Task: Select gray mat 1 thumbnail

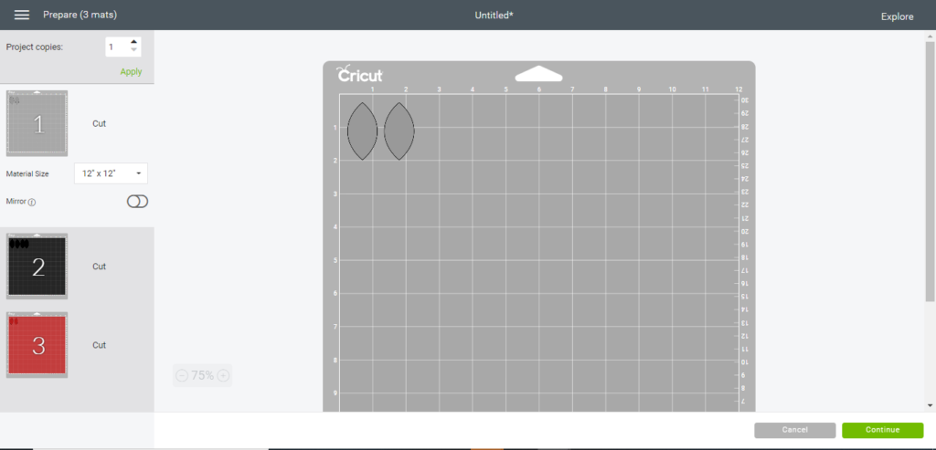Action: (37, 123)
